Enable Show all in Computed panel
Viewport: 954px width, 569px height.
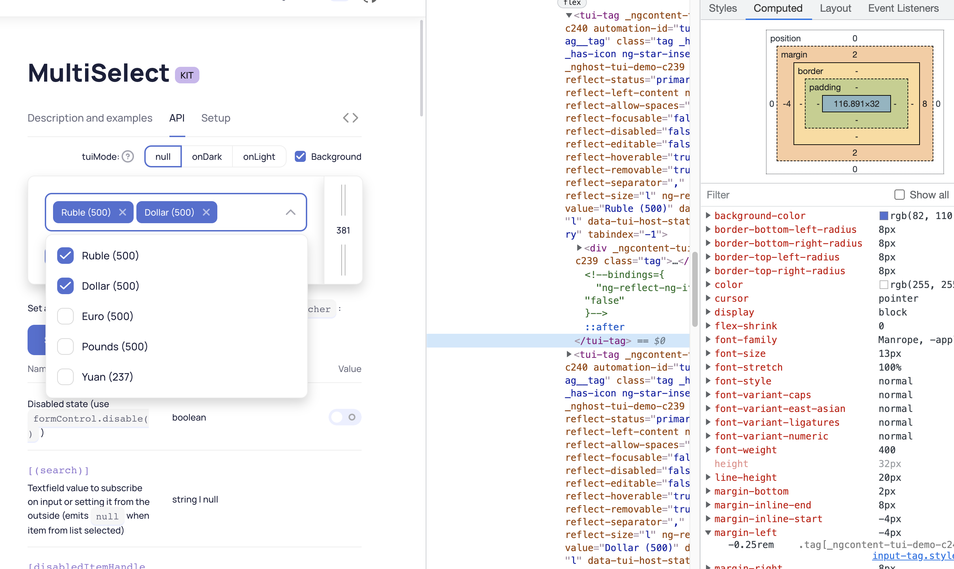(x=899, y=194)
